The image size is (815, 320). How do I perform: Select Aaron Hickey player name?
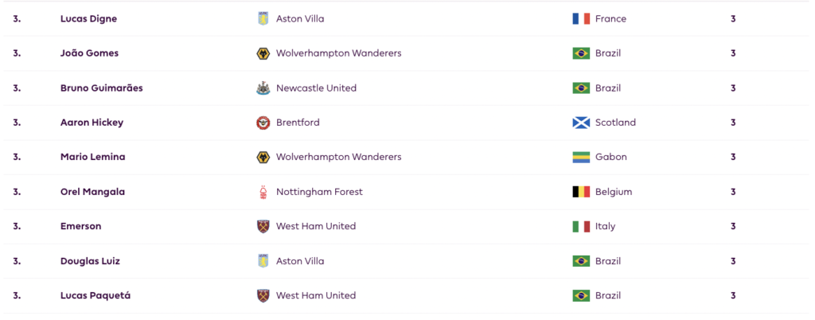(92, 123)
